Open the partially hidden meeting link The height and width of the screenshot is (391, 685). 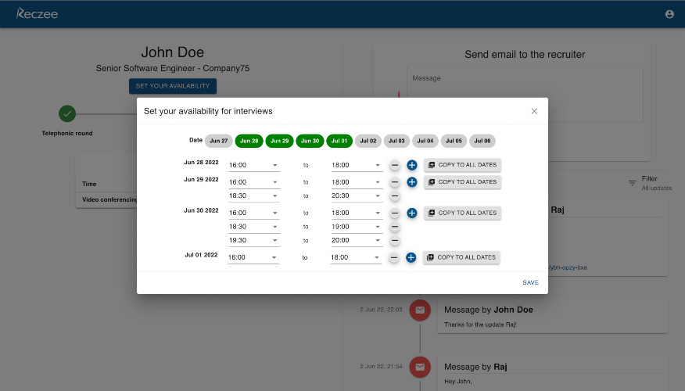(568, 267)
